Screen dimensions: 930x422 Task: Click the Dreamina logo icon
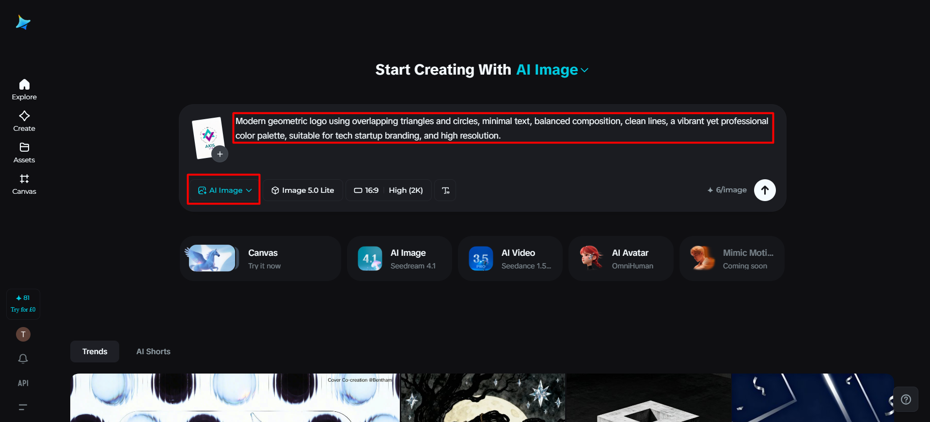coord(23,22)
